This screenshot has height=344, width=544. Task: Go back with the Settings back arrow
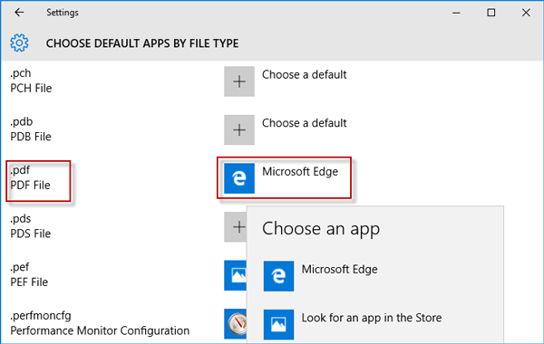point(19,13)
